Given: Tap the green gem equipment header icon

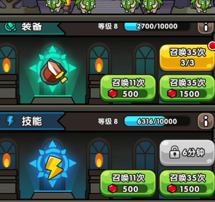Looking at the screenshot, I should 11,27.
